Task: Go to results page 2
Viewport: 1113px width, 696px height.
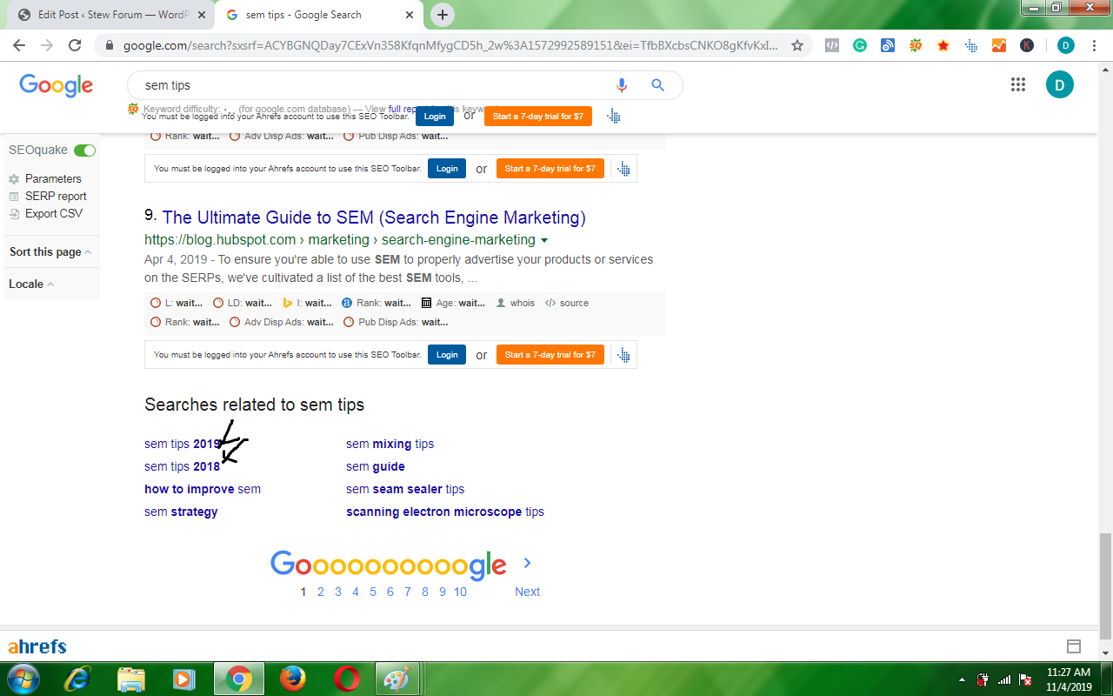Action: click(321, 592)
